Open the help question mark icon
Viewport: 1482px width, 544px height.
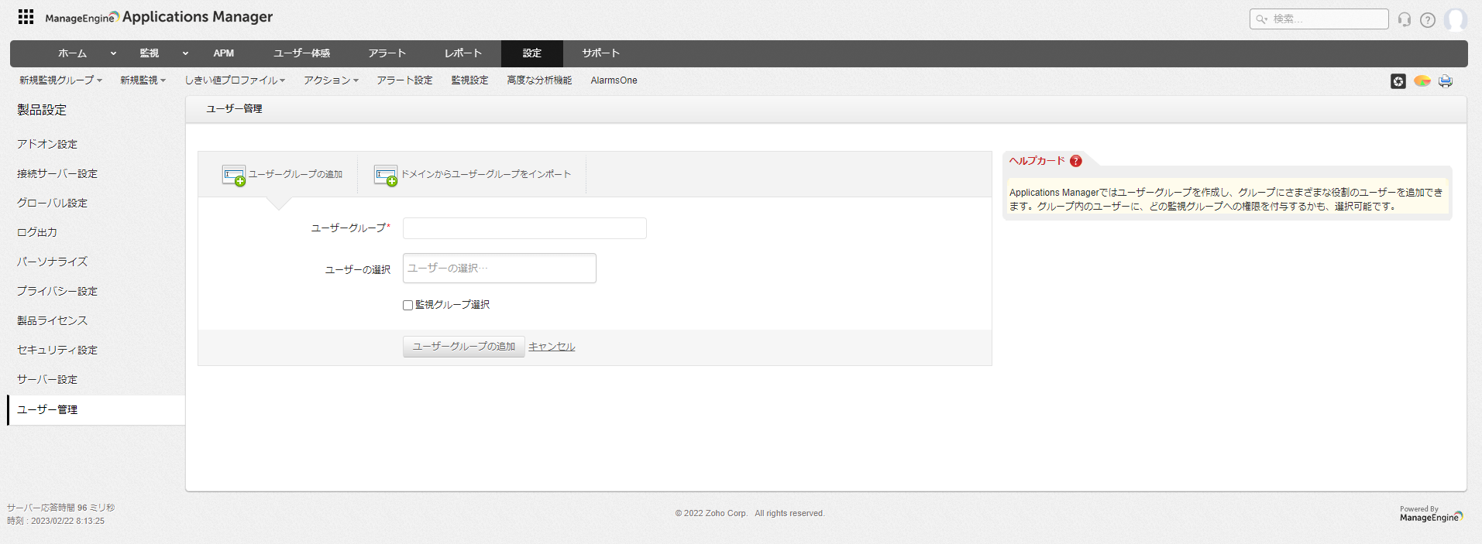coord(1428,20)
